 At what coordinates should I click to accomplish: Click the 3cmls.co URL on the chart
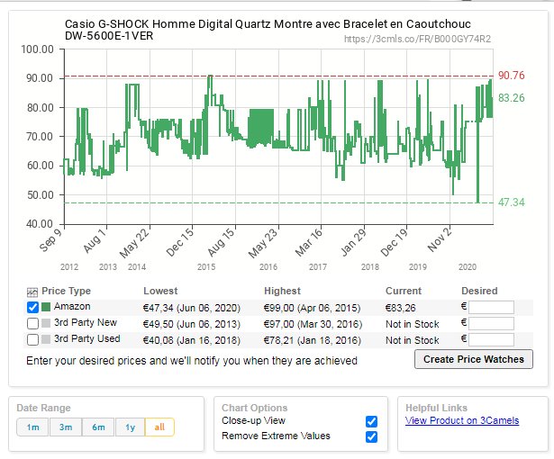417,39
